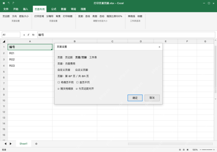Open the 方向 orientation dropdown
217x152 pixels.
14,16
